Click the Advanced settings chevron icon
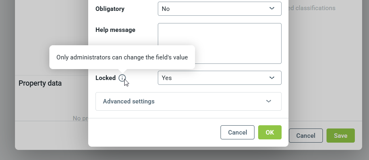The width and height of the screenshot is (369, 160). pyautogui.click(x=269, y=101)
